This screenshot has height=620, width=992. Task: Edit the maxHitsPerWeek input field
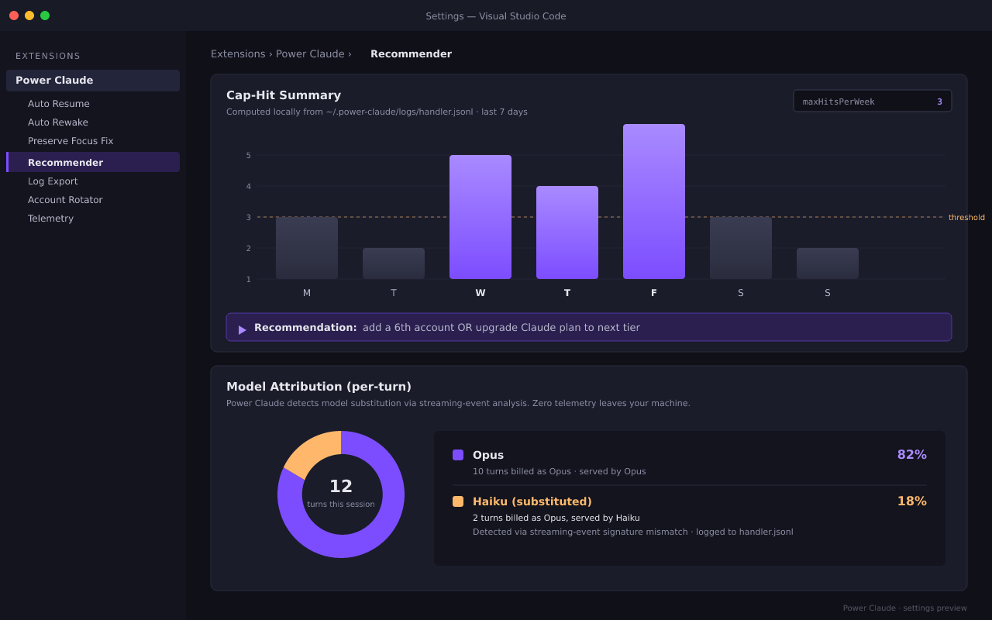click(873, 102)
